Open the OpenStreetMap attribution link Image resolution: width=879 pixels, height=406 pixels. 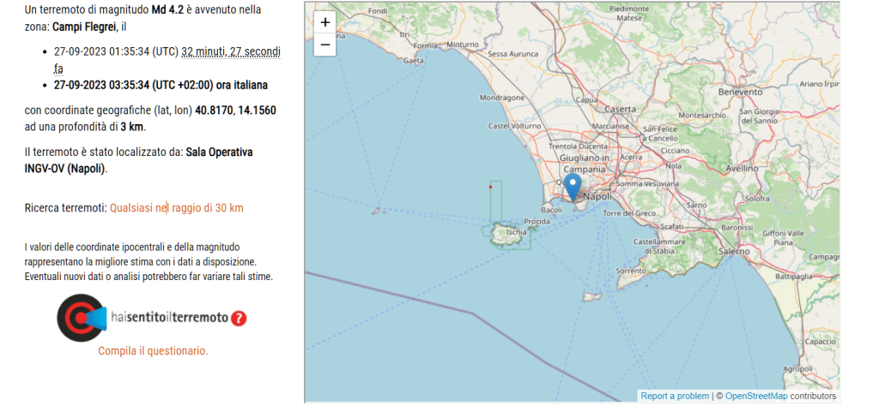click(755, 396)
